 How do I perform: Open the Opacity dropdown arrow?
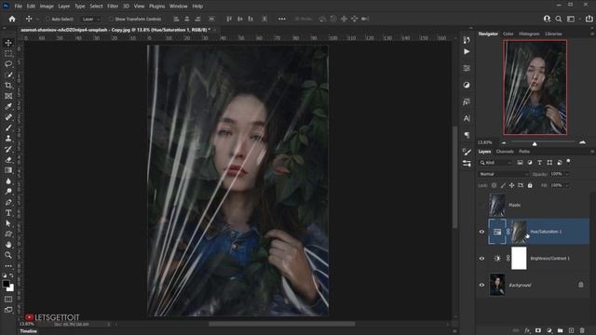point(567,174)
